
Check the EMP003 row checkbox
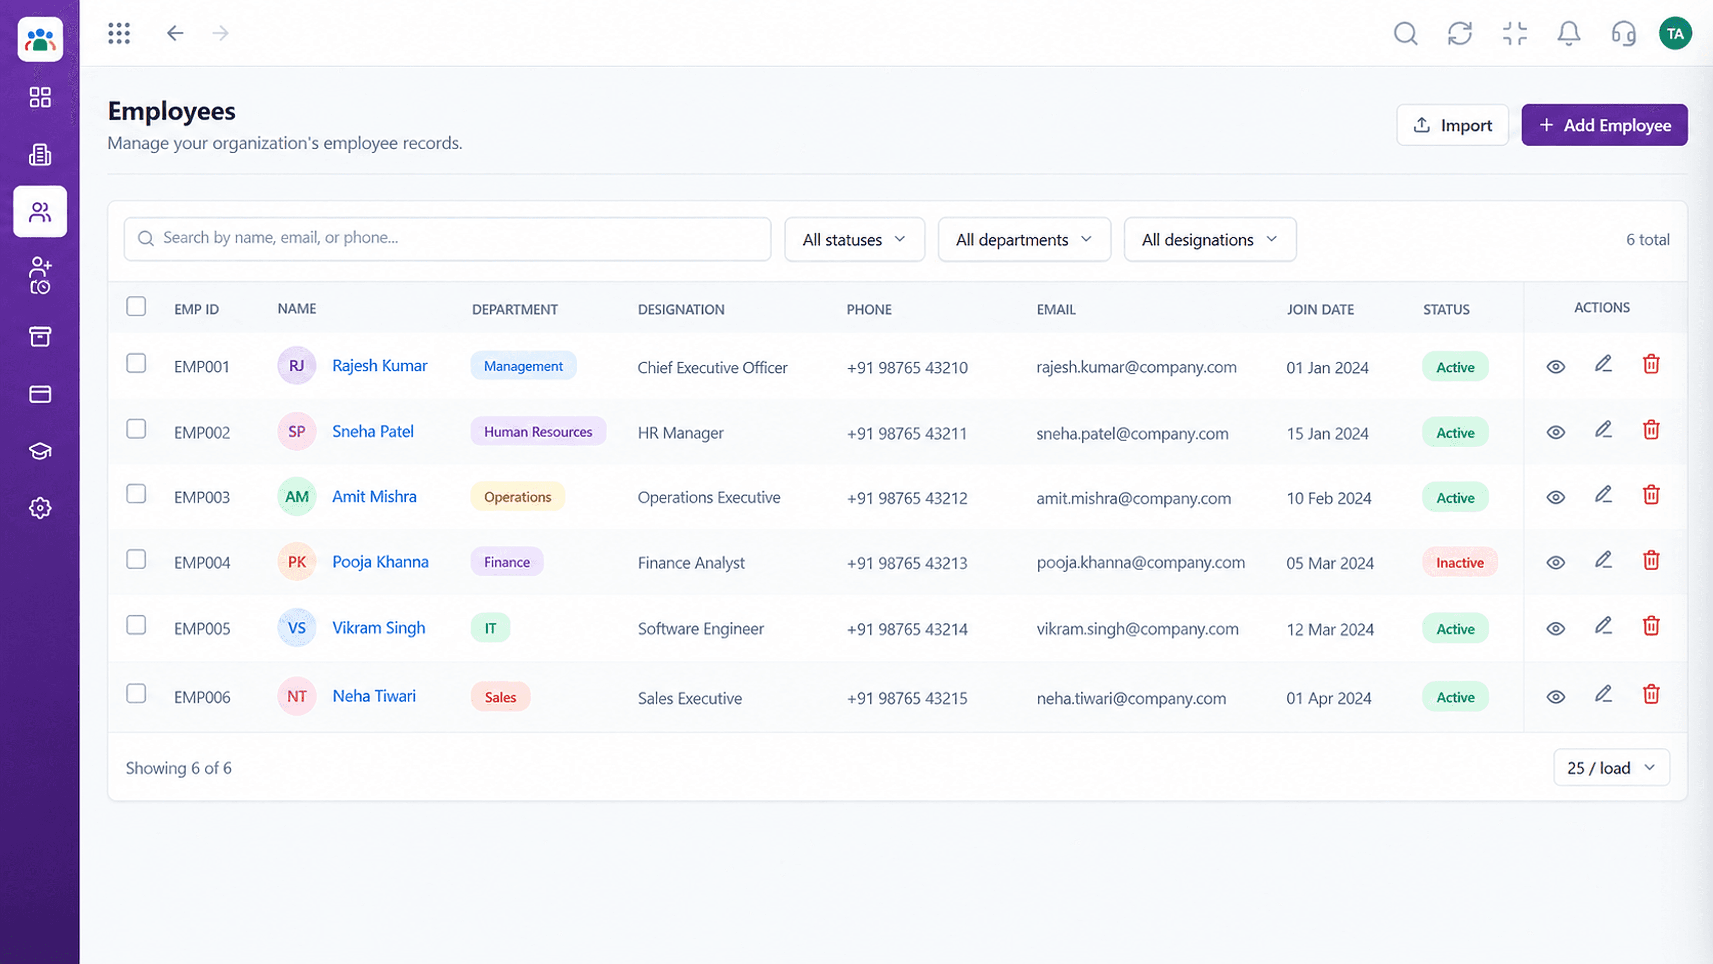click(x=136, y=494)
